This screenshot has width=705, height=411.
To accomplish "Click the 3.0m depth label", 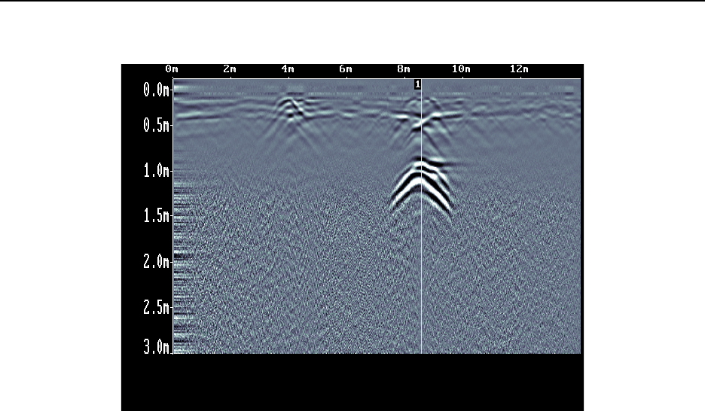I will point(156,347).
